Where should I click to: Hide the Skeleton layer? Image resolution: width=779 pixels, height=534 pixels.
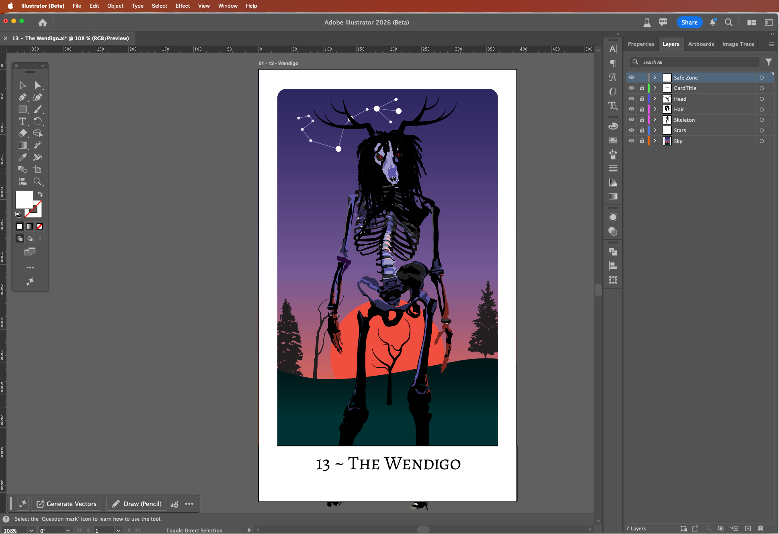[x=631, y=120]
